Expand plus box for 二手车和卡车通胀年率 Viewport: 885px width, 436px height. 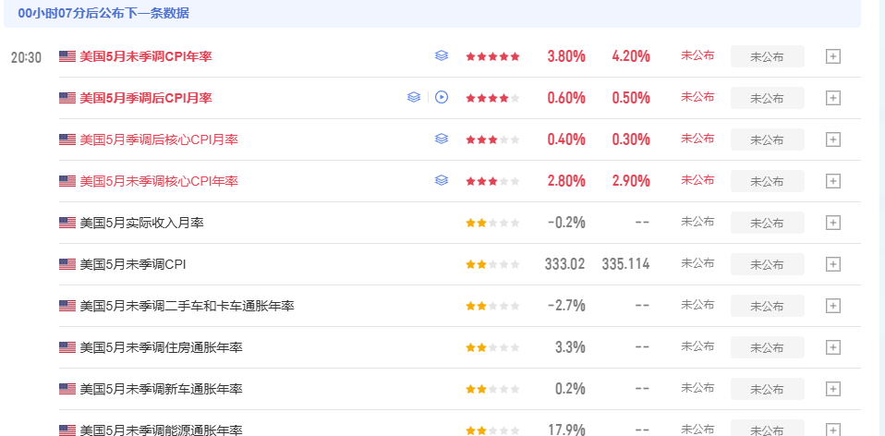click(833, 306)
